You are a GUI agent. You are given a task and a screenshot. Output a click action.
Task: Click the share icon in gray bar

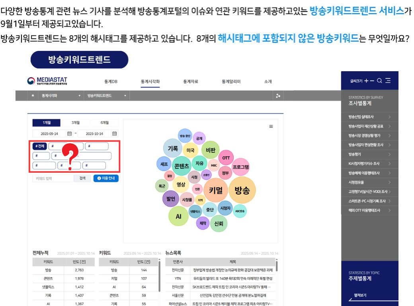[x=278, y=96]
